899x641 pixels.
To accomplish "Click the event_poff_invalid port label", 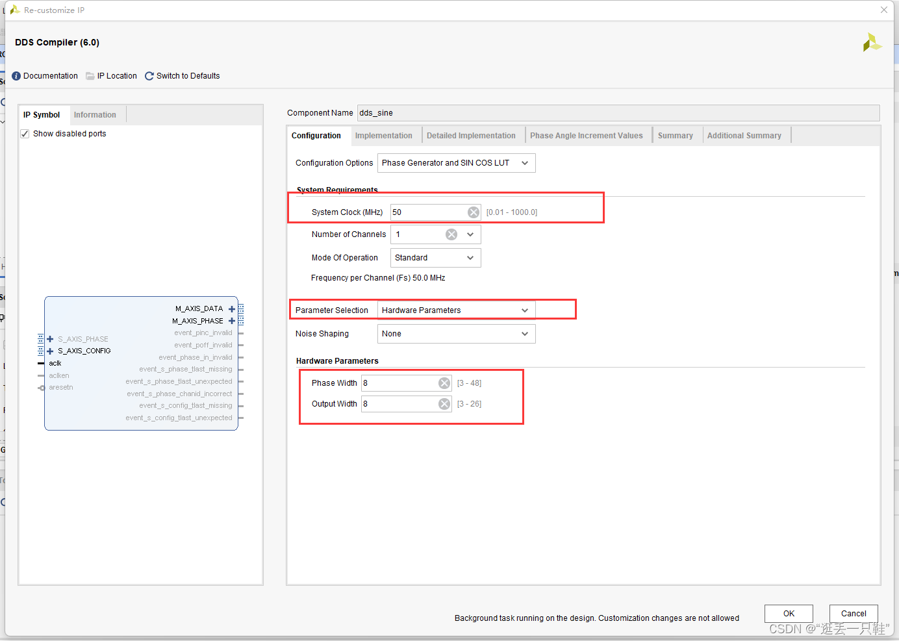I will [x=203, y=346].
